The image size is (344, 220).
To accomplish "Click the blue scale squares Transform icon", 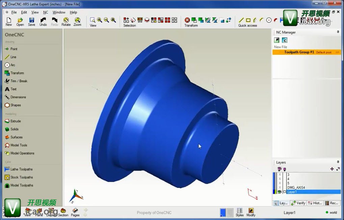I will tap(222, 20).
